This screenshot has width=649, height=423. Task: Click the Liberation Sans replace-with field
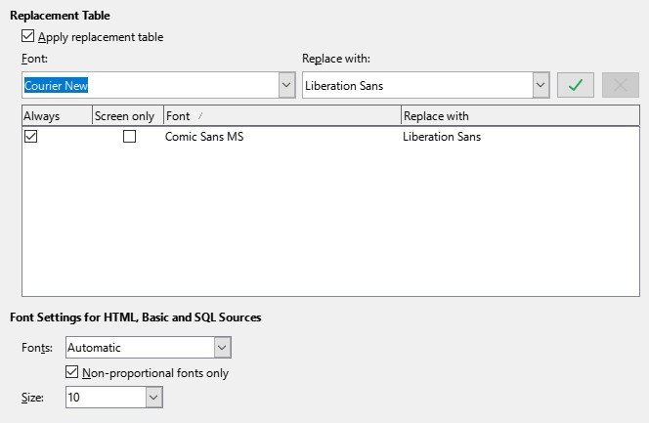(417, 85)
